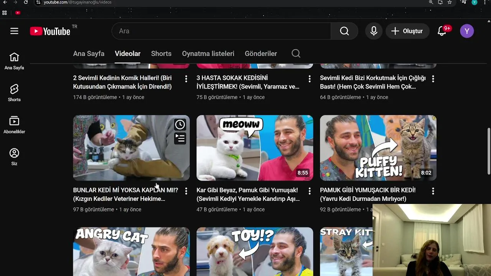Add BUNLAR KEDİ Mİ video to queue
This screenshot has height=276, width=491.
point(180,138)
